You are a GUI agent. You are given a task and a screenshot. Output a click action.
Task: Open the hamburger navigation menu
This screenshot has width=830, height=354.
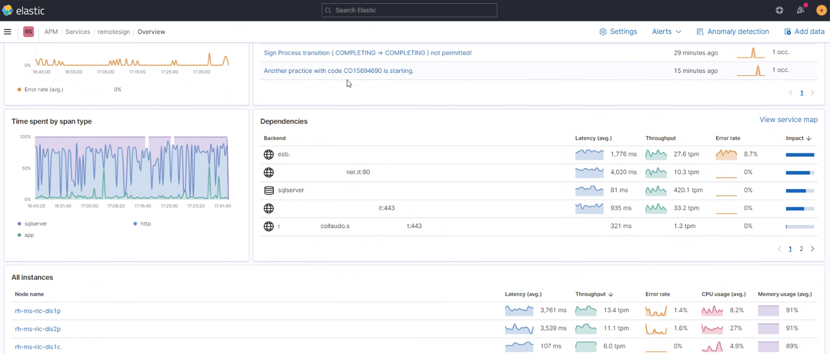tap(7, 32)
